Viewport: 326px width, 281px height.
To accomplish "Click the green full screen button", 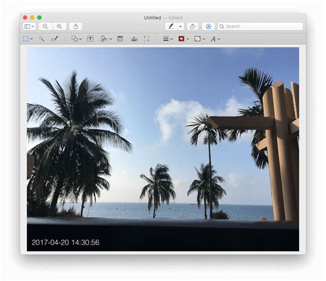I will (39, 17).
